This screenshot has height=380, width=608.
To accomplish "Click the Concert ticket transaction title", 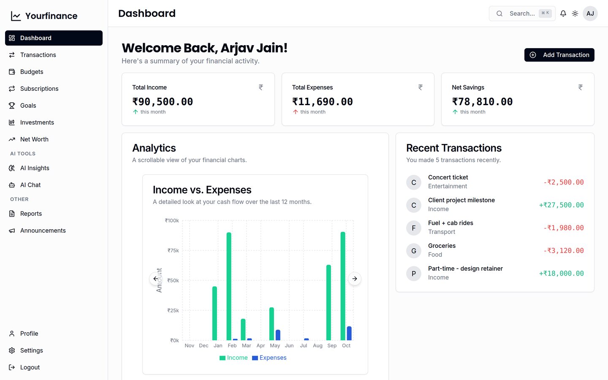I will pyautogui.click(x=448, y=177).
